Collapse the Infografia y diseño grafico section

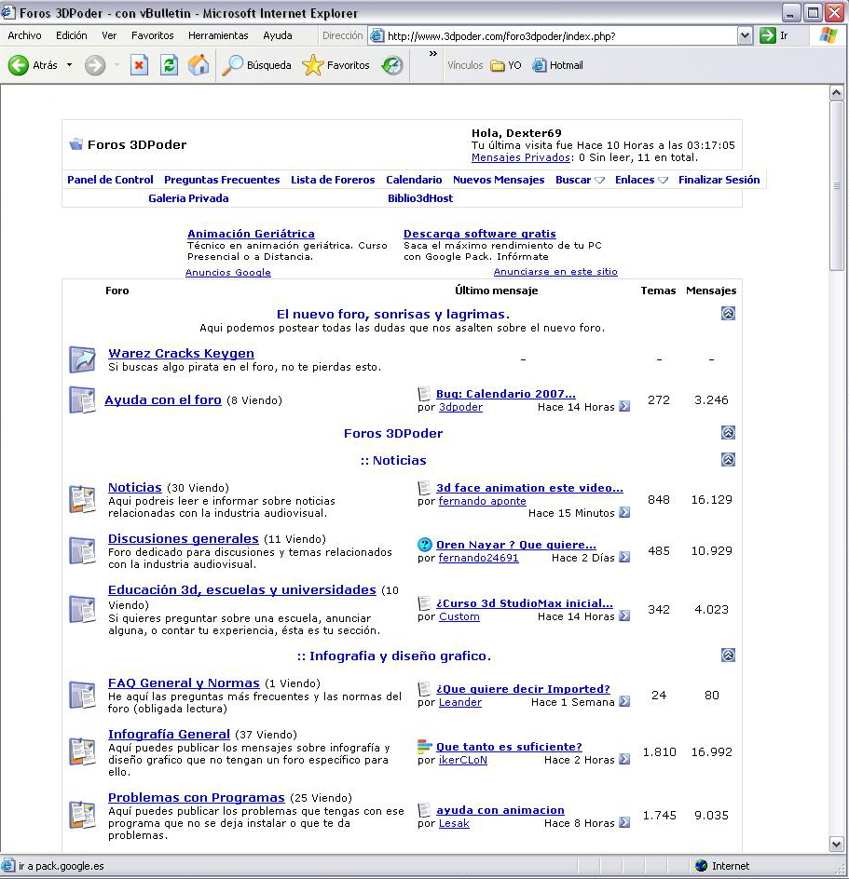pos(728,655)
